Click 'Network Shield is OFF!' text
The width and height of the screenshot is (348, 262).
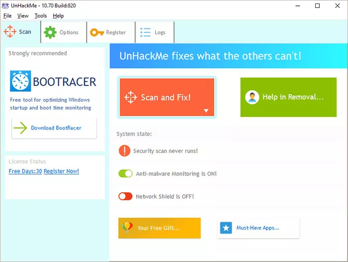coord(165,197)
